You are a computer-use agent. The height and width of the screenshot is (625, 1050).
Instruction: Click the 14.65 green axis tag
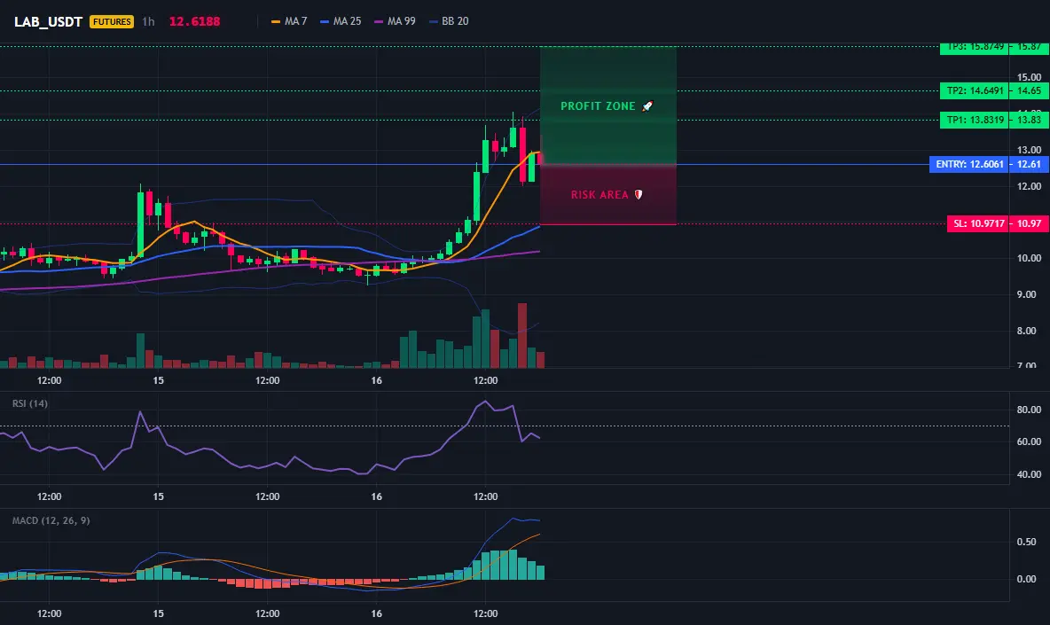click(1030, 90)
